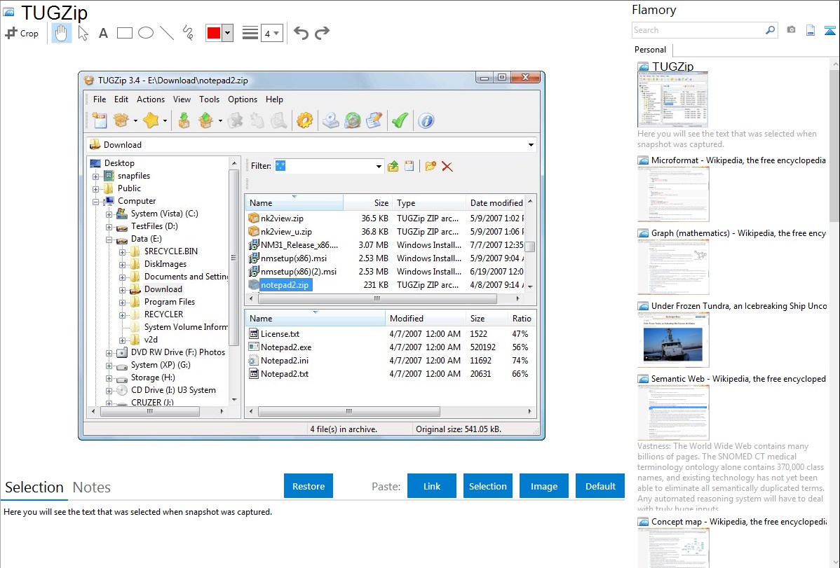Expand the Program Files folder node

(122, 303)
